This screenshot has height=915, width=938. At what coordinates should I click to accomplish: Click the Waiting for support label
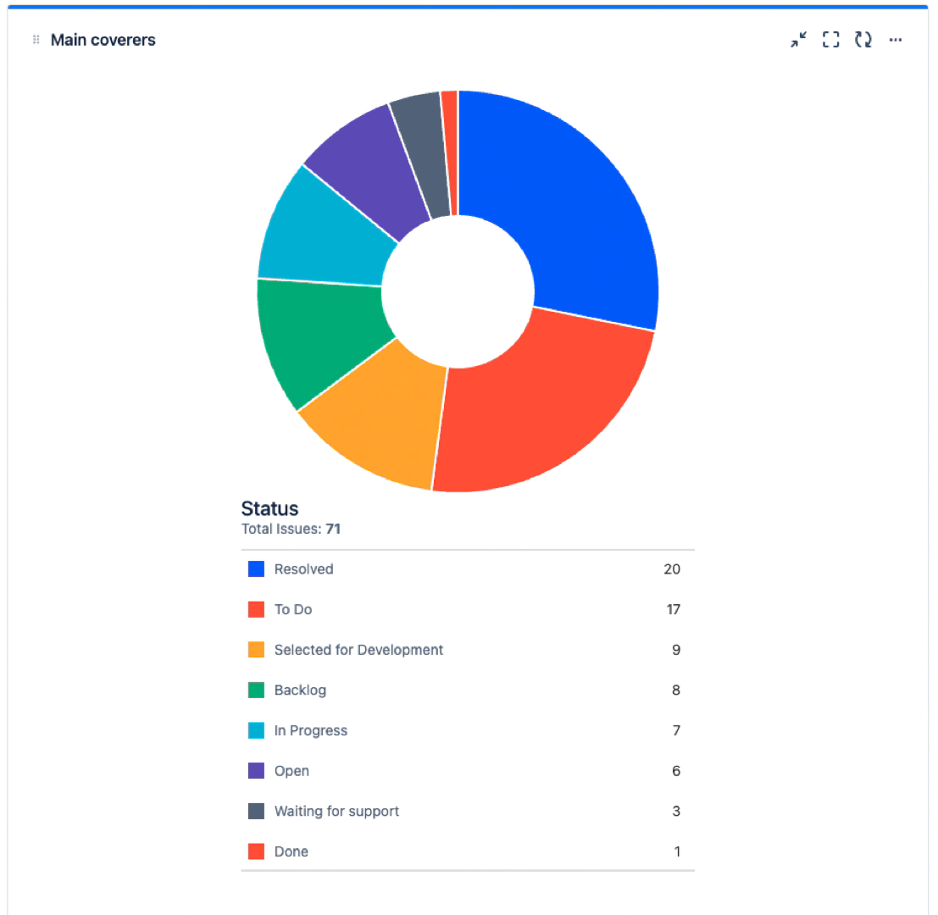click(x=336, y=811)
